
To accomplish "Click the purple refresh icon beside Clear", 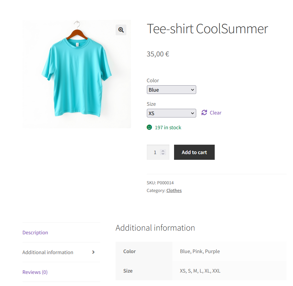I will [204, 112].
